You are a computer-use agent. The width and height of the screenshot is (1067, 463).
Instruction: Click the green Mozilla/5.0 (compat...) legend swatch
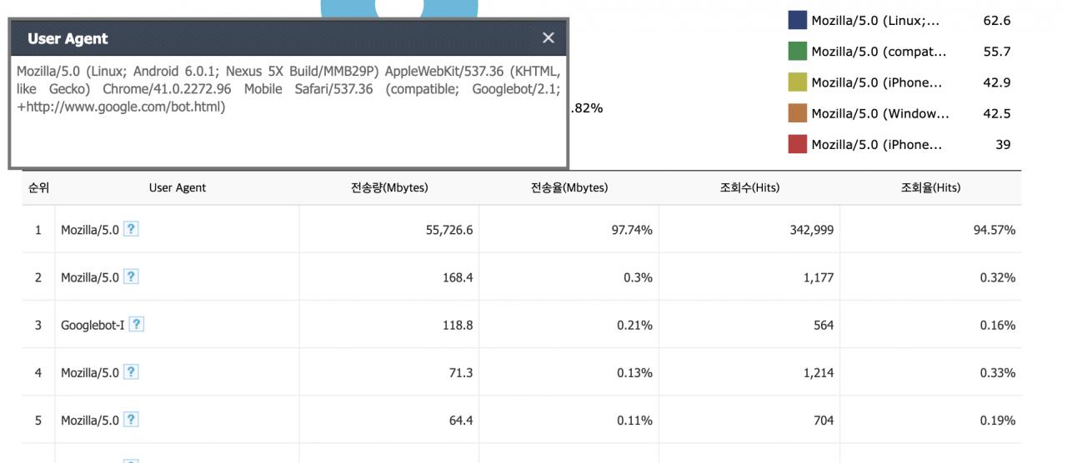[x=797, y=52]
